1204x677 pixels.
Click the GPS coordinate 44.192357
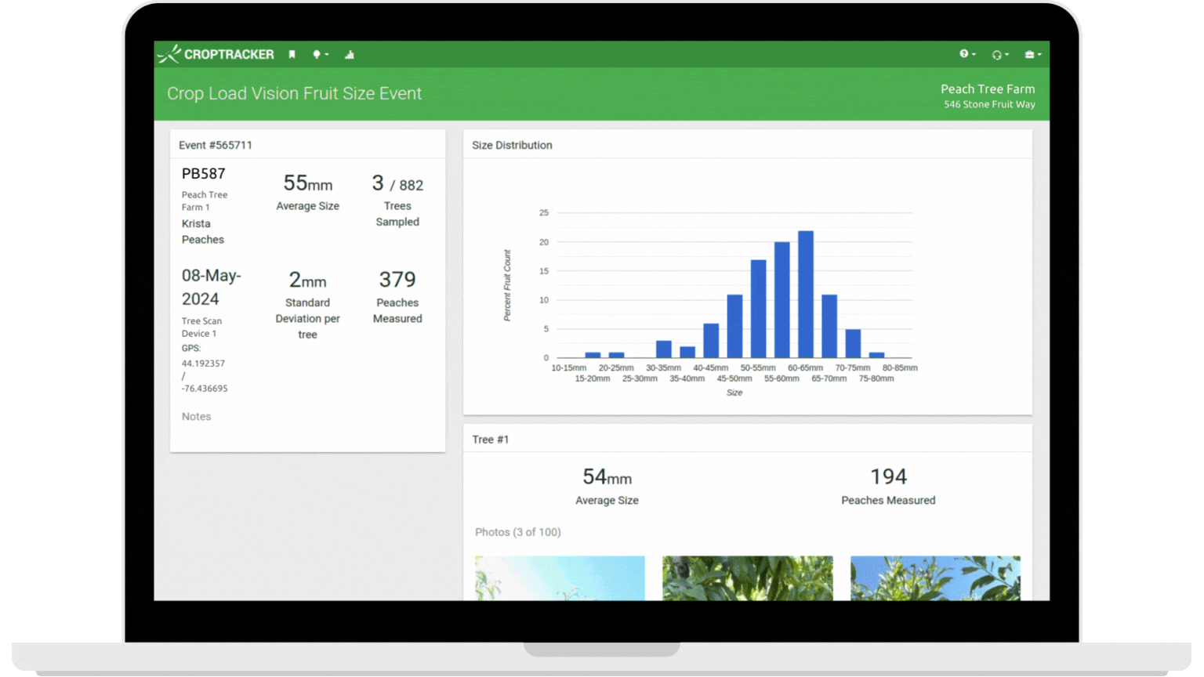pos(203,364)
